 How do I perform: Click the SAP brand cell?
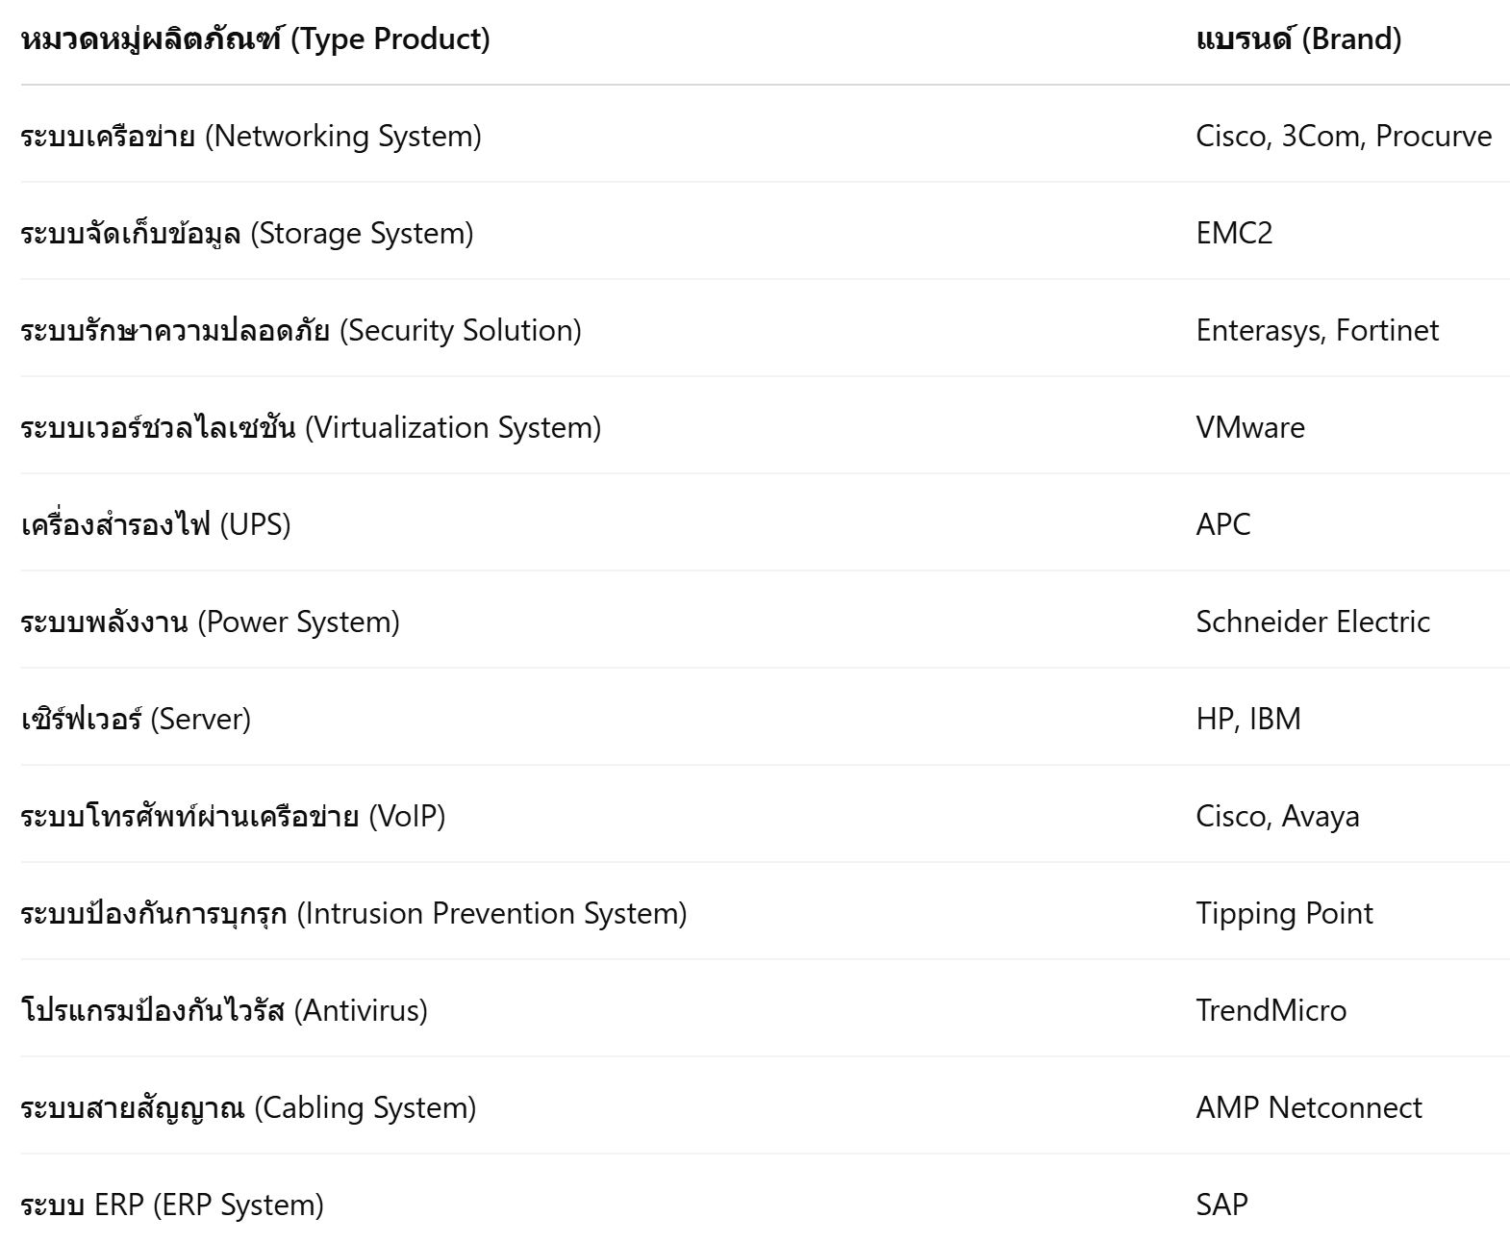tap(1221, 1205)
